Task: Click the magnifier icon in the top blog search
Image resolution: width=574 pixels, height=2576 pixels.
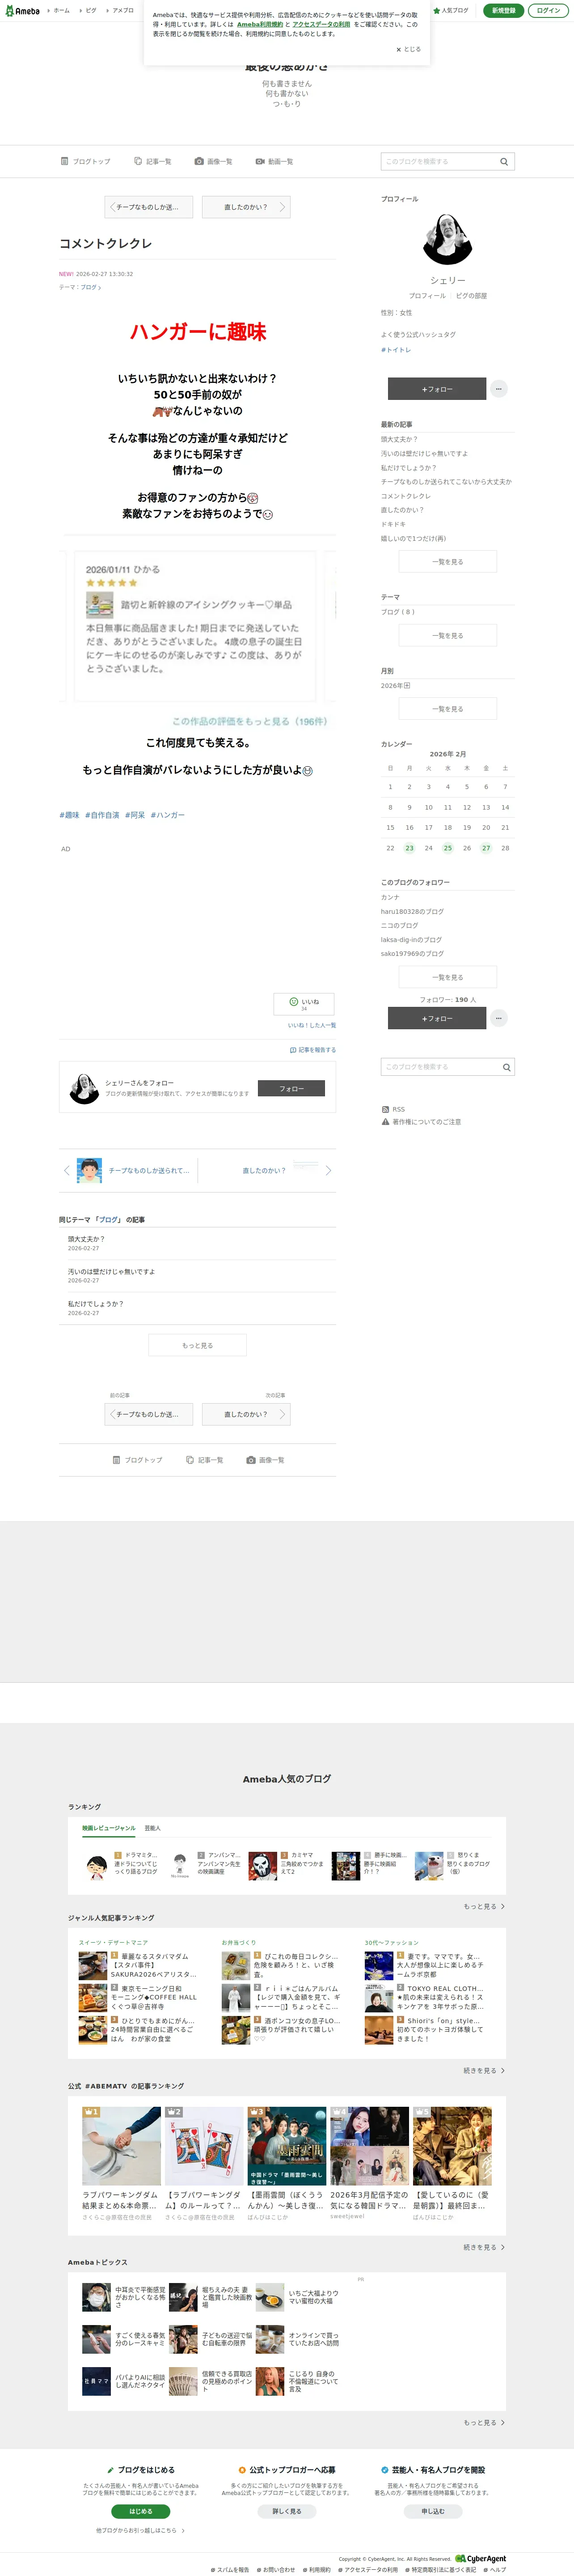Action: (504, 161)
